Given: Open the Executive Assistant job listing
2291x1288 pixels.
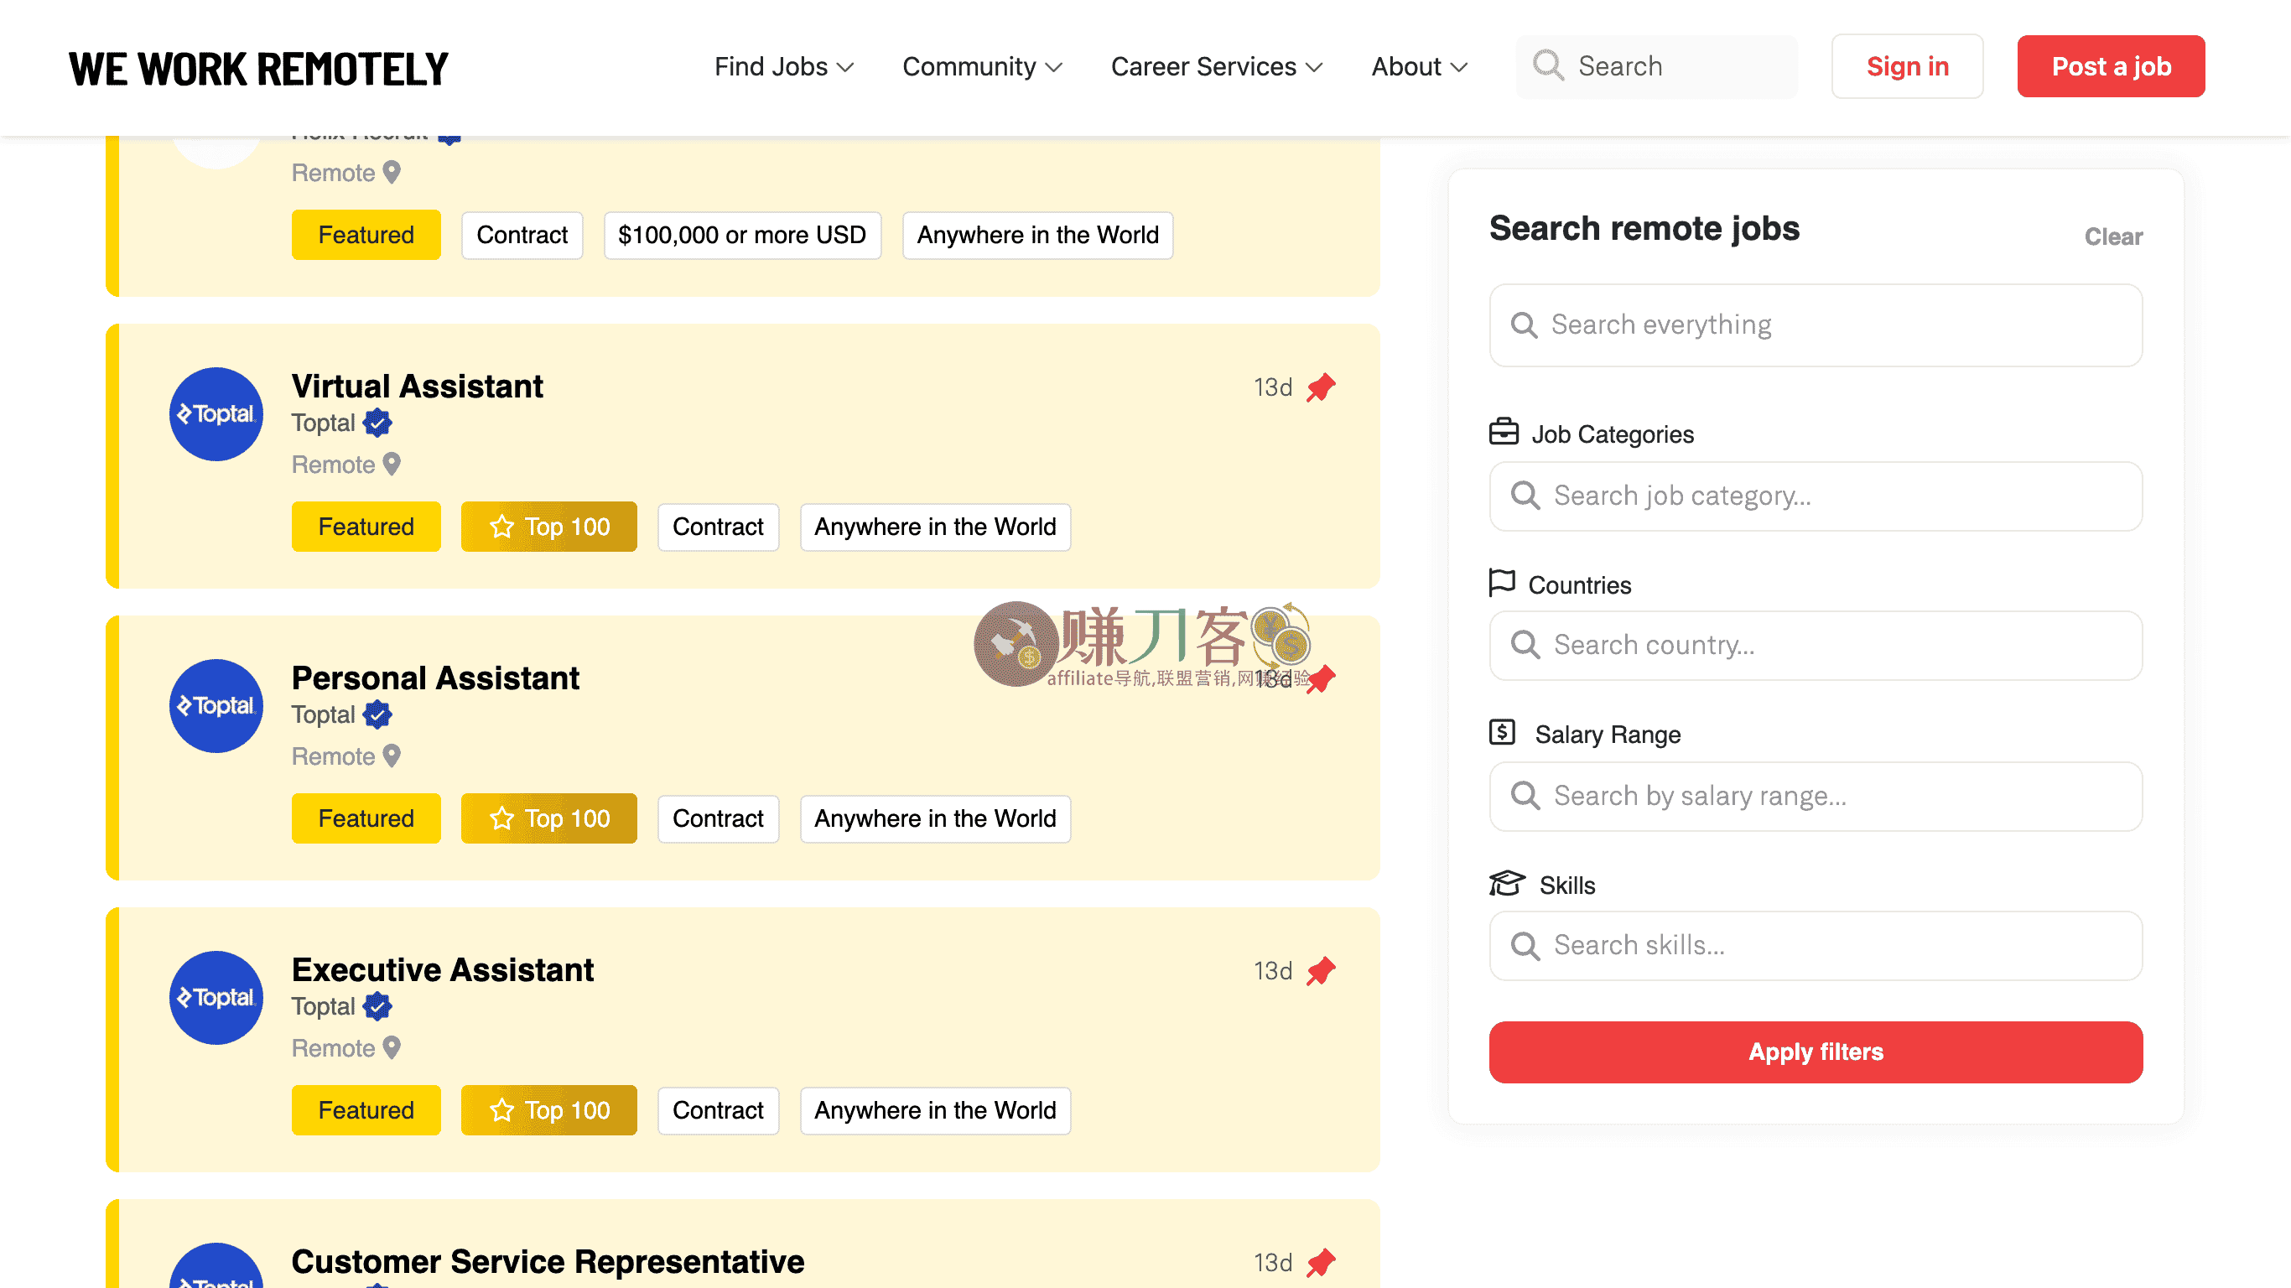Looking at the screenshot, I should (442, 970).
